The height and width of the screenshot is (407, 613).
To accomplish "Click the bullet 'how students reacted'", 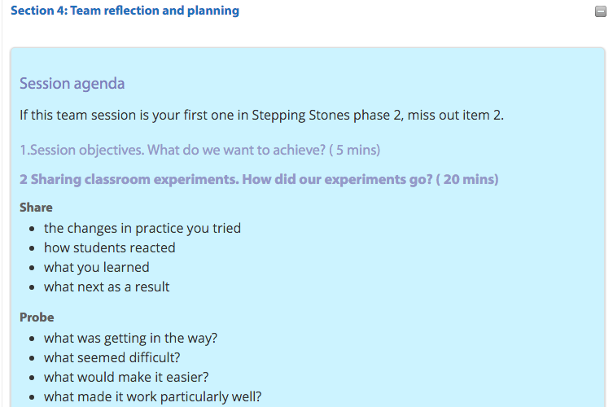I will (x=109, y=248).
